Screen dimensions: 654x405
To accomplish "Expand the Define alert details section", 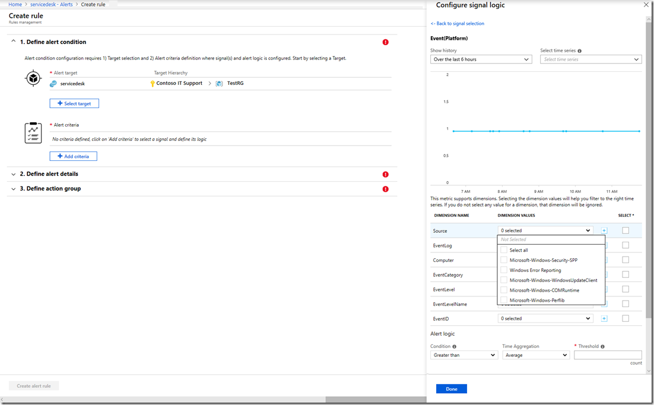I will coord(13,174).
